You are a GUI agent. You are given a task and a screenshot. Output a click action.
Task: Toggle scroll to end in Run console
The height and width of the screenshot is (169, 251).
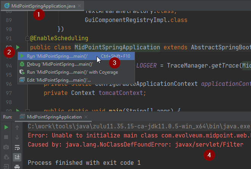[17, 157]
